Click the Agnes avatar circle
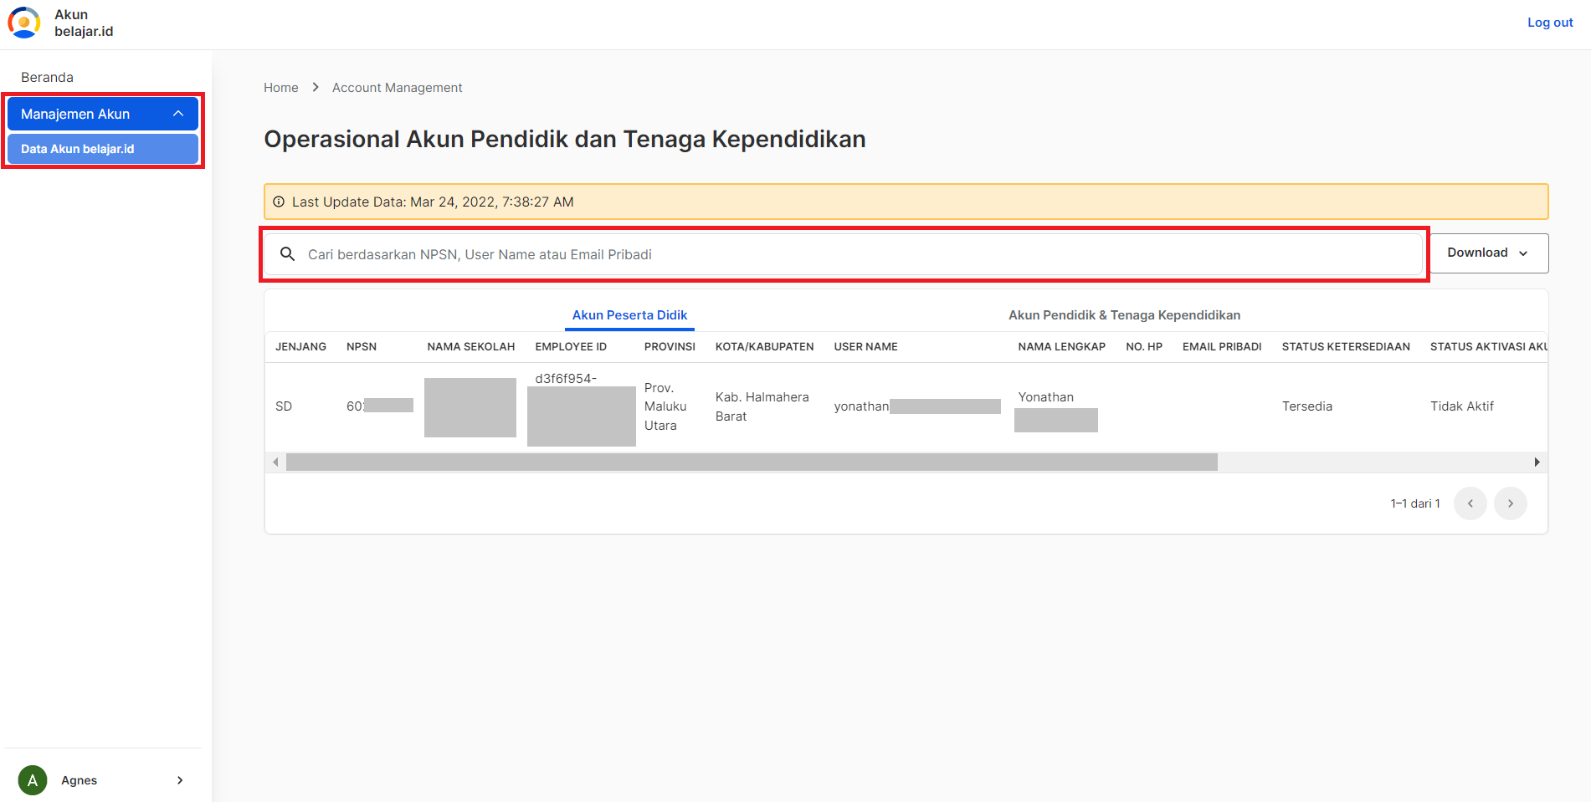 coord(33,780)
